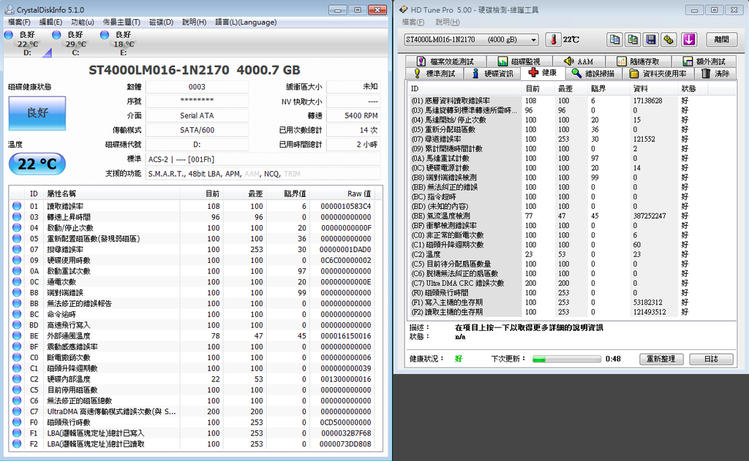Copy screenshot to clipboard in HD Tune
The height and width of the screenshot is (461, 749).
coord(633,39)
